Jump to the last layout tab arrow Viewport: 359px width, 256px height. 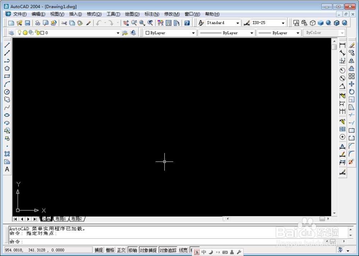coord(35,219)
